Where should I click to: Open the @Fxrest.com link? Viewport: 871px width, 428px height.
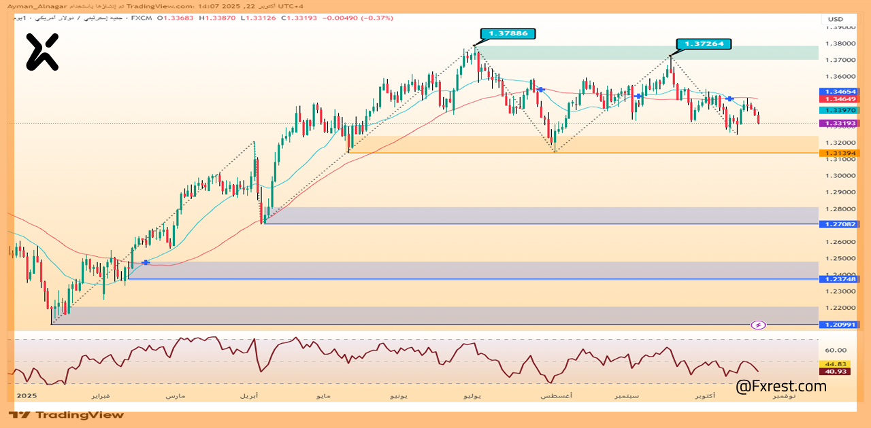(781, 387)
